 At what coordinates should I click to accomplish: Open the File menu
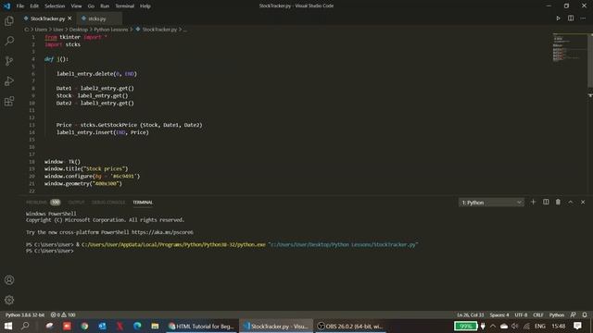[x=20, y=6]
